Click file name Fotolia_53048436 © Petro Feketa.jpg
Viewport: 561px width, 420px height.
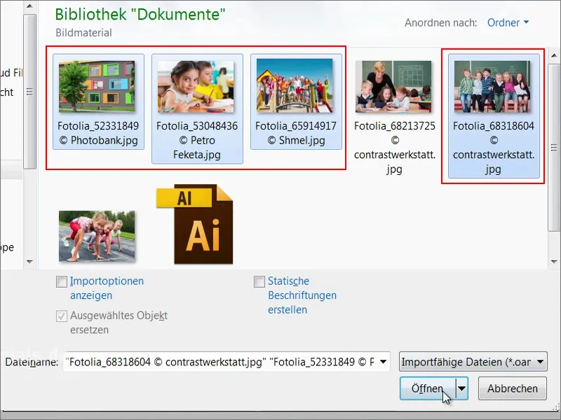[197, 140]
